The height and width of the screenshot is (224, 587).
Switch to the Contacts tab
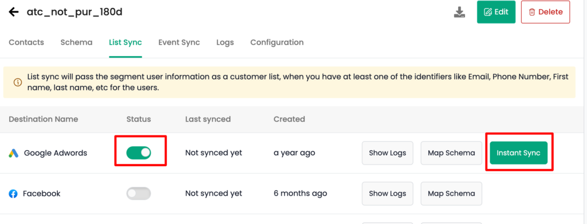pyautogui.click(x=26, y=42)
